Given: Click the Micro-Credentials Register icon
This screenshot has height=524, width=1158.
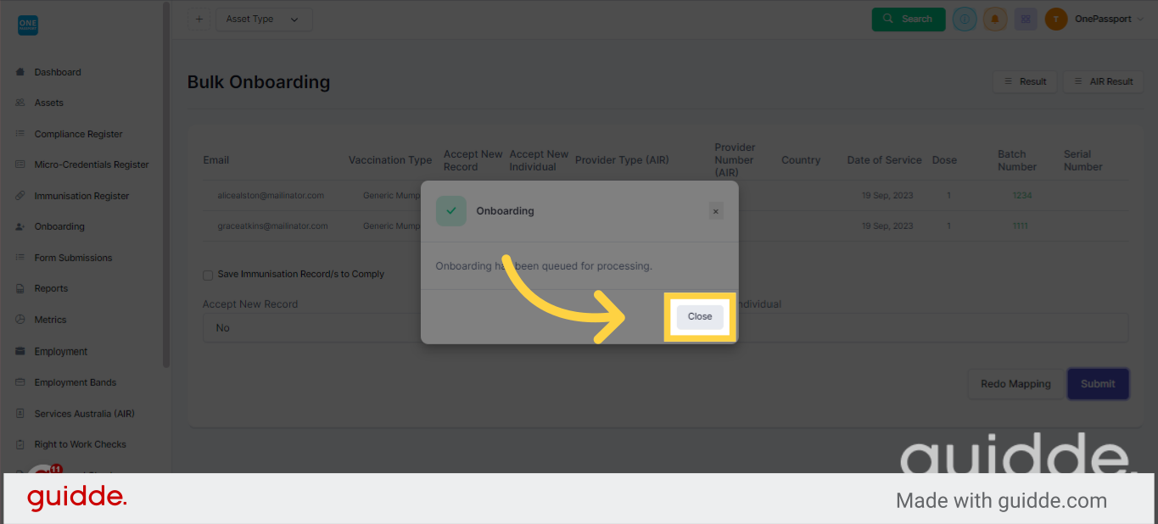Looking at the screenshot, I should [20, 164].
